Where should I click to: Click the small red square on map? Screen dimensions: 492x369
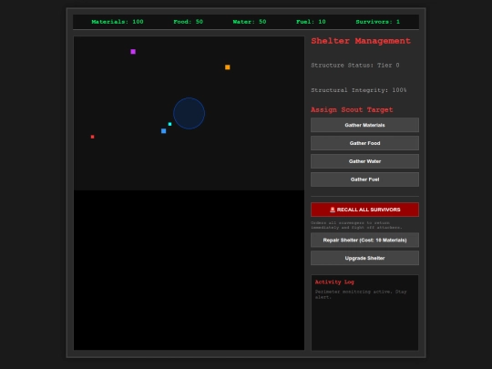pyautogui.click(x=92, y=137)
